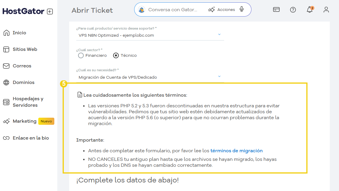Open billing via the credit card icon
The image size is (339, 191).
(276, 9)
